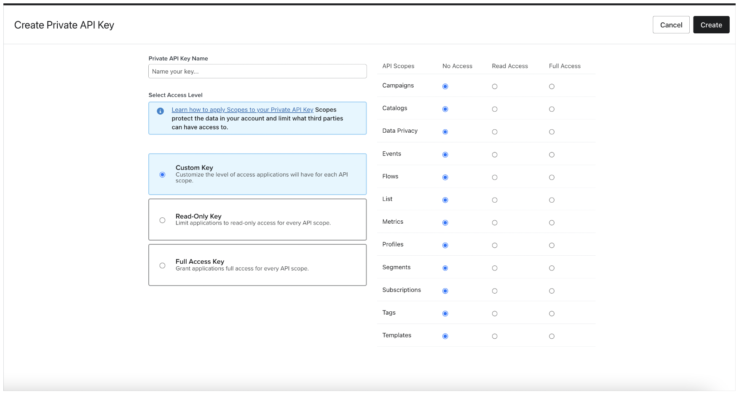739x396 pixels.
Task: Set Data Privacy to Read Access
Action: click(x=495, y=132)
